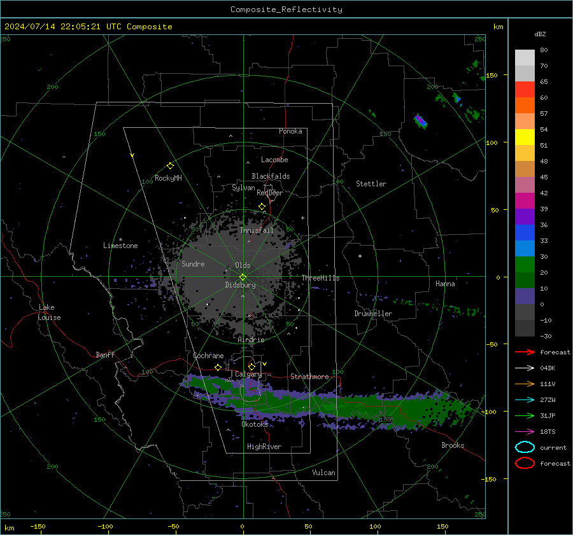Click the red forecast arrow legend icon

pyautogui.click(x=525, y=352)
